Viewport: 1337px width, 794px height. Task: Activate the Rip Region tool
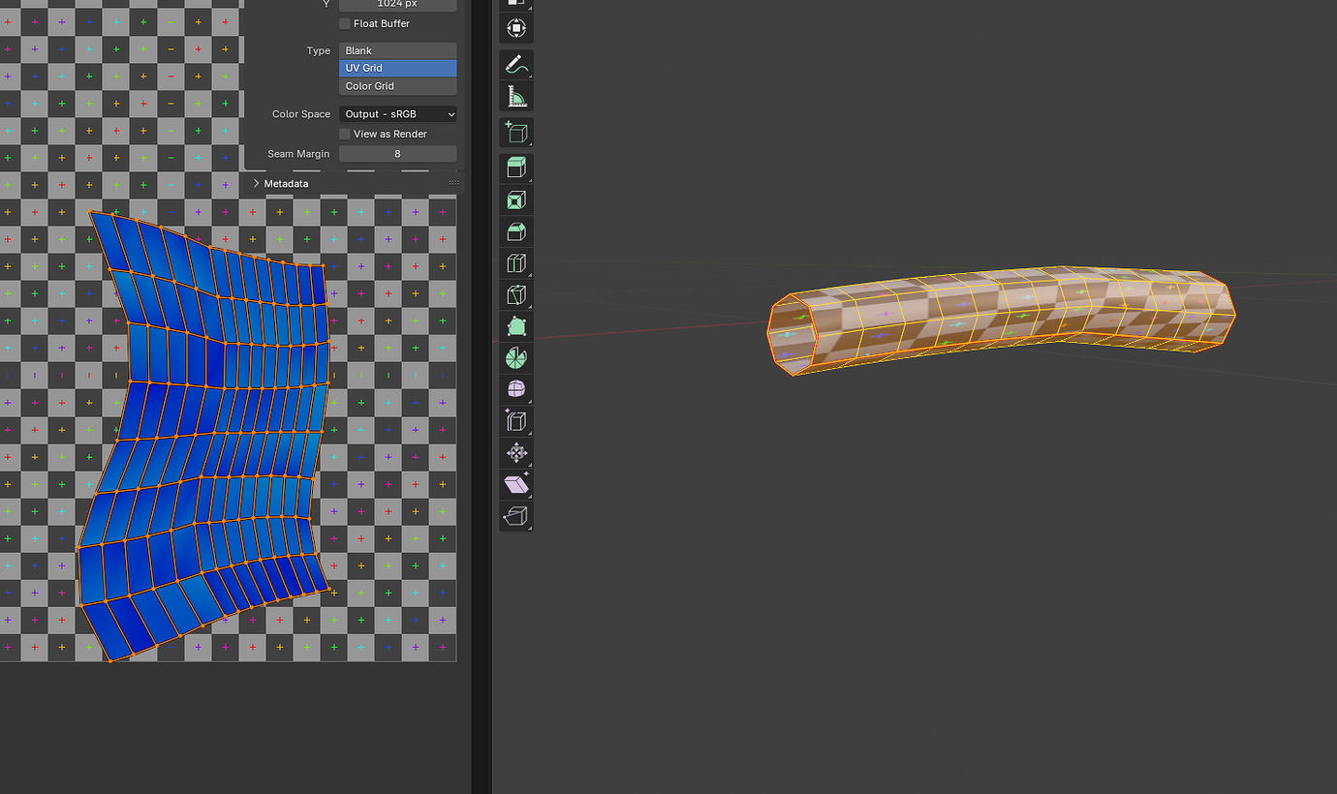(516, 516)
